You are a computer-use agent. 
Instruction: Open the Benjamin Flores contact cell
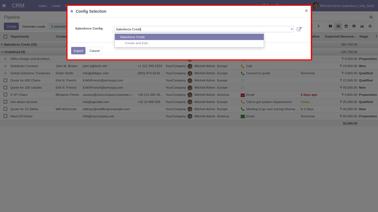[x=67, y=95]
